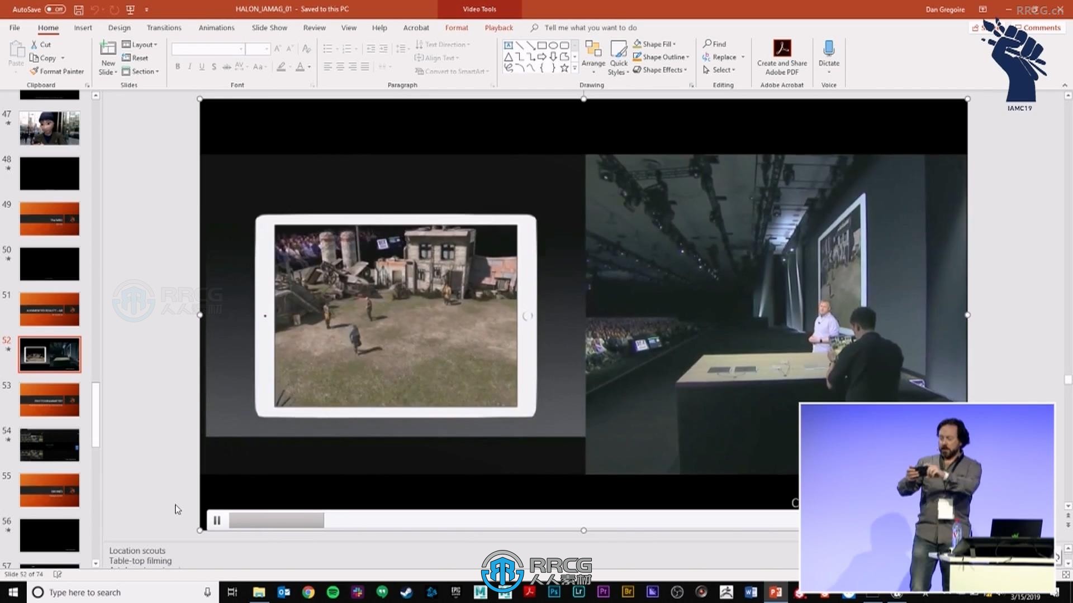Click the Windows search box
The height and width of the screenshot is (603, 1073).
click(121, 592)
